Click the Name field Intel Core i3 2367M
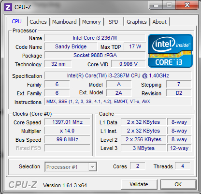Screen dimensions: 201x194 [95, 38]
